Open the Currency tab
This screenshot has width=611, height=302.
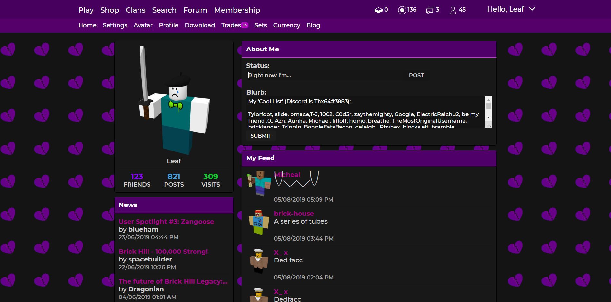click(x=287, y=25)
